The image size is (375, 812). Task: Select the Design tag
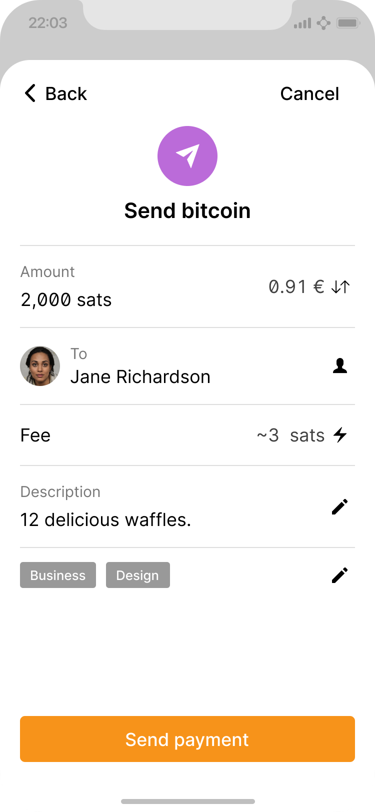(x=137, y=575)
